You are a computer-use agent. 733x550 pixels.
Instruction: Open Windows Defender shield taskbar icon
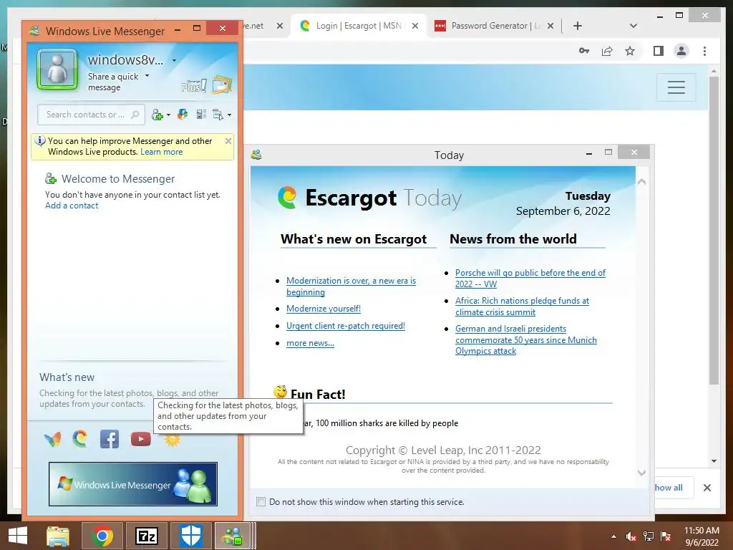(x=190, y=536)
